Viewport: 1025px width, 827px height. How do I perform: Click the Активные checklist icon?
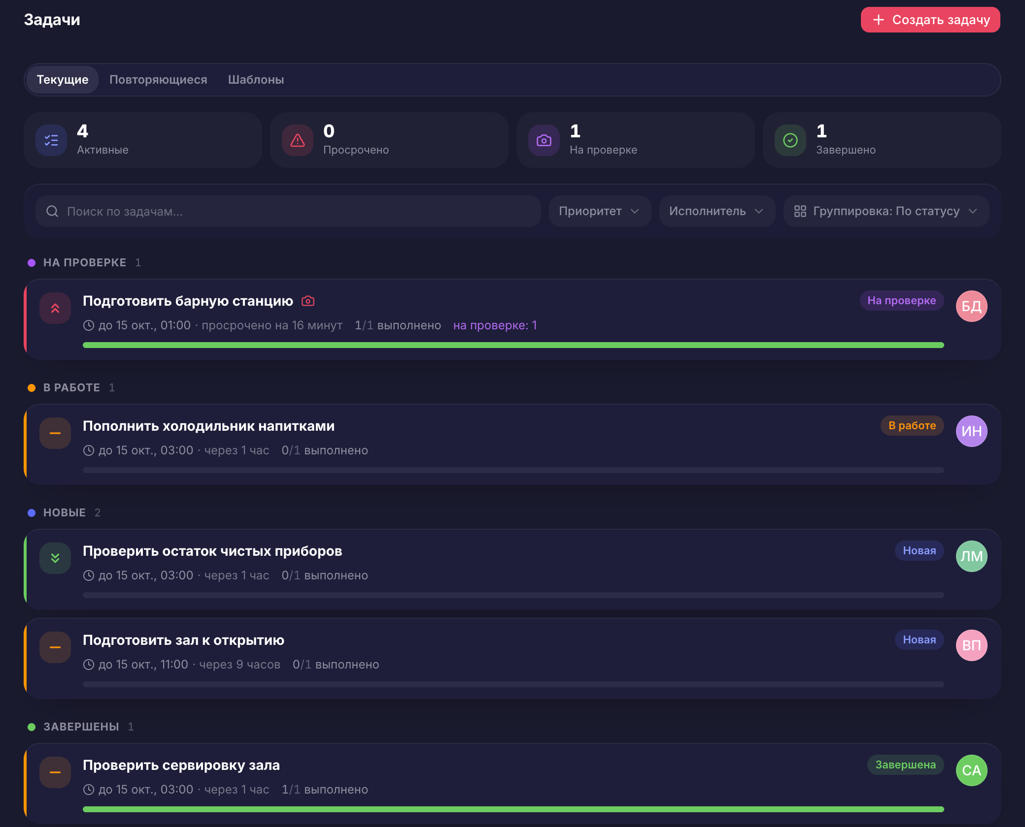click(x=51, y=140)
